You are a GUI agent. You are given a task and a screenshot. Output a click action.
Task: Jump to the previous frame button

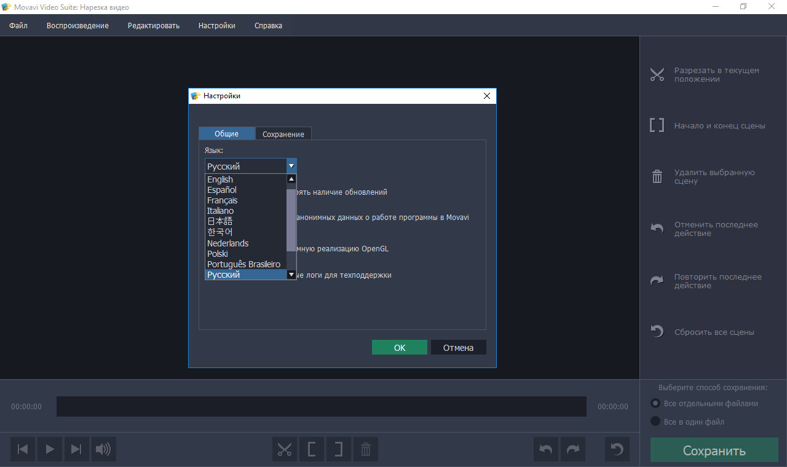tap(23, 449)
